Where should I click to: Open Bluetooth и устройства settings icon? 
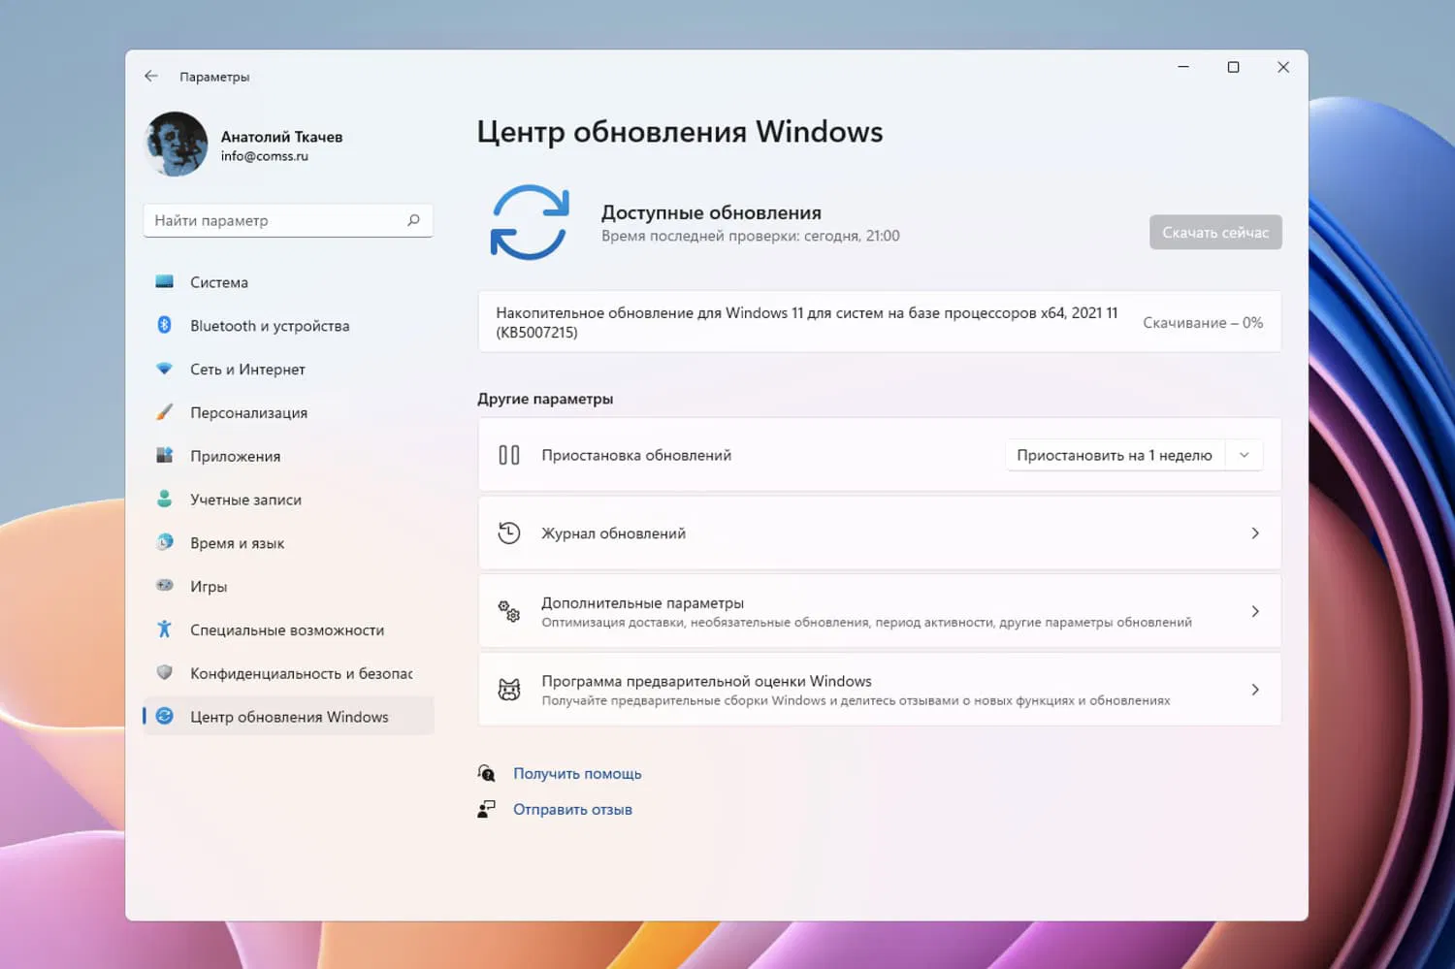165,325
